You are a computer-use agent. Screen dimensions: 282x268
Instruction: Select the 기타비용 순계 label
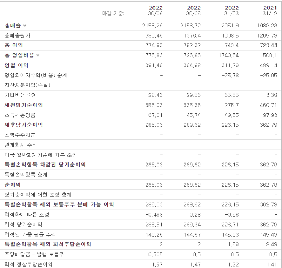click(21, 95)
